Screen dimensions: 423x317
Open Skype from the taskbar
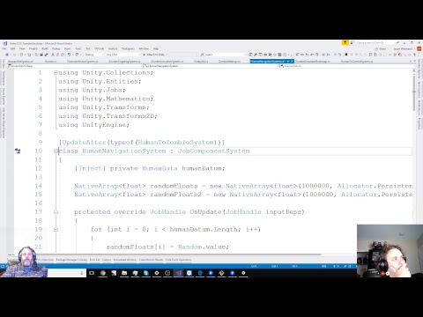coord(146,273)
